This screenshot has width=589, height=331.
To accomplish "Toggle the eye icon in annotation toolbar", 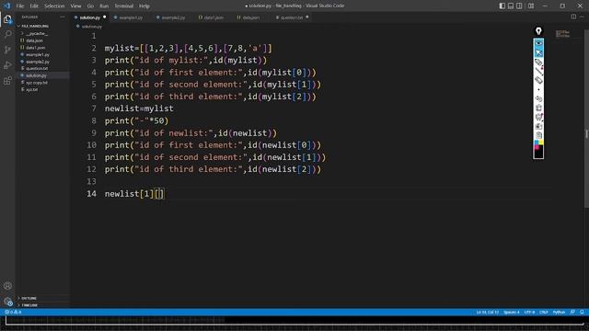I will (x=538, y=43).
